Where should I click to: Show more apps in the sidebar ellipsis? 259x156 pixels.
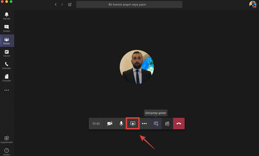click(x=7, y=90)
